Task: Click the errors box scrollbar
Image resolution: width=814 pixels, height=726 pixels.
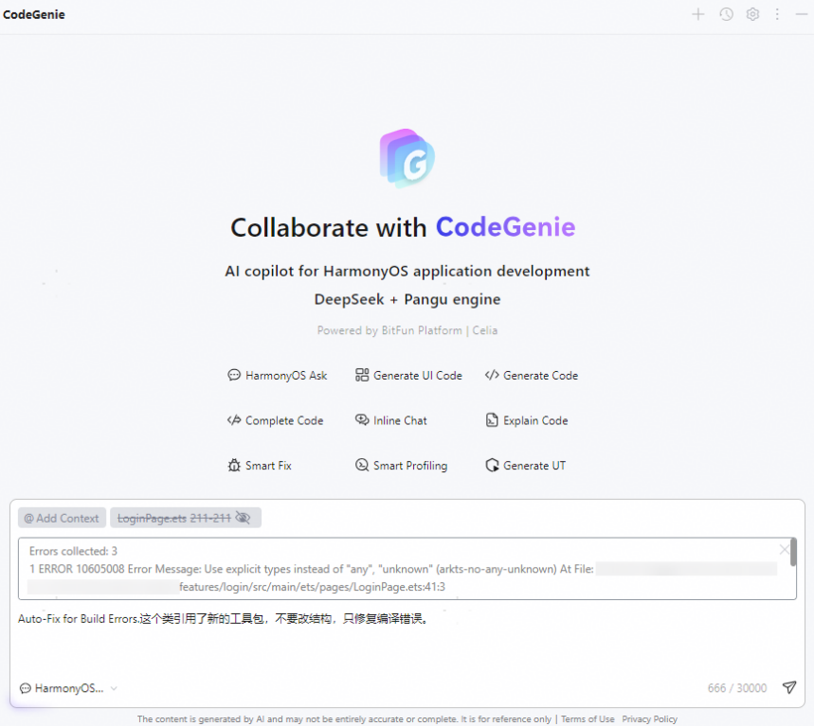Action: [793, 554]
